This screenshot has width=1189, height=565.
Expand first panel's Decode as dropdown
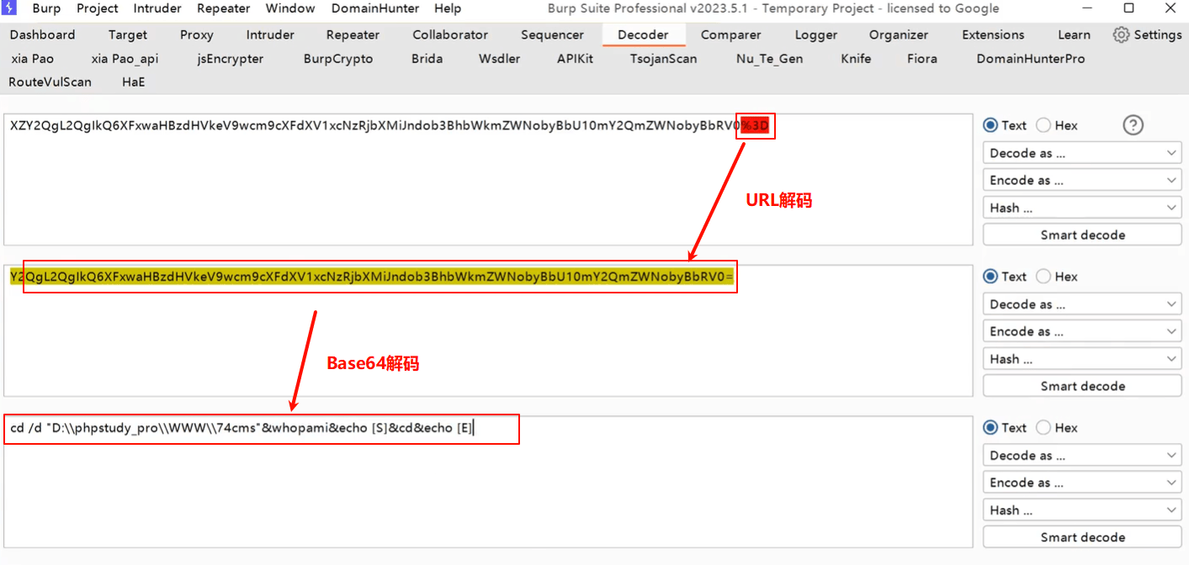(x=1082, y=153)
